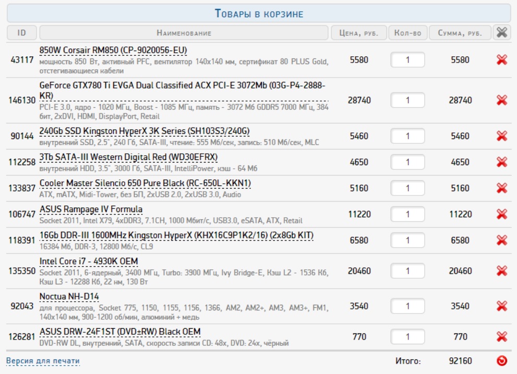Click the Цена, руб. column header
Screen dimensions: 517x374
click(359, 33)
